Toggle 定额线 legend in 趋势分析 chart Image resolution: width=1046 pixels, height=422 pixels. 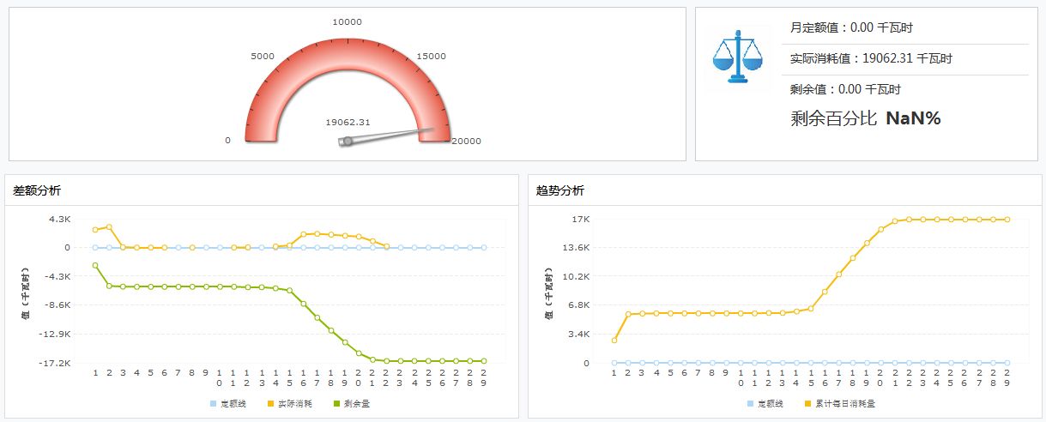point(765,403)
